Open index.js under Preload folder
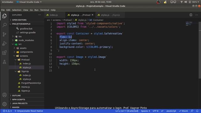Viewport: 201px width, 113px height. (x=26, y=63)
